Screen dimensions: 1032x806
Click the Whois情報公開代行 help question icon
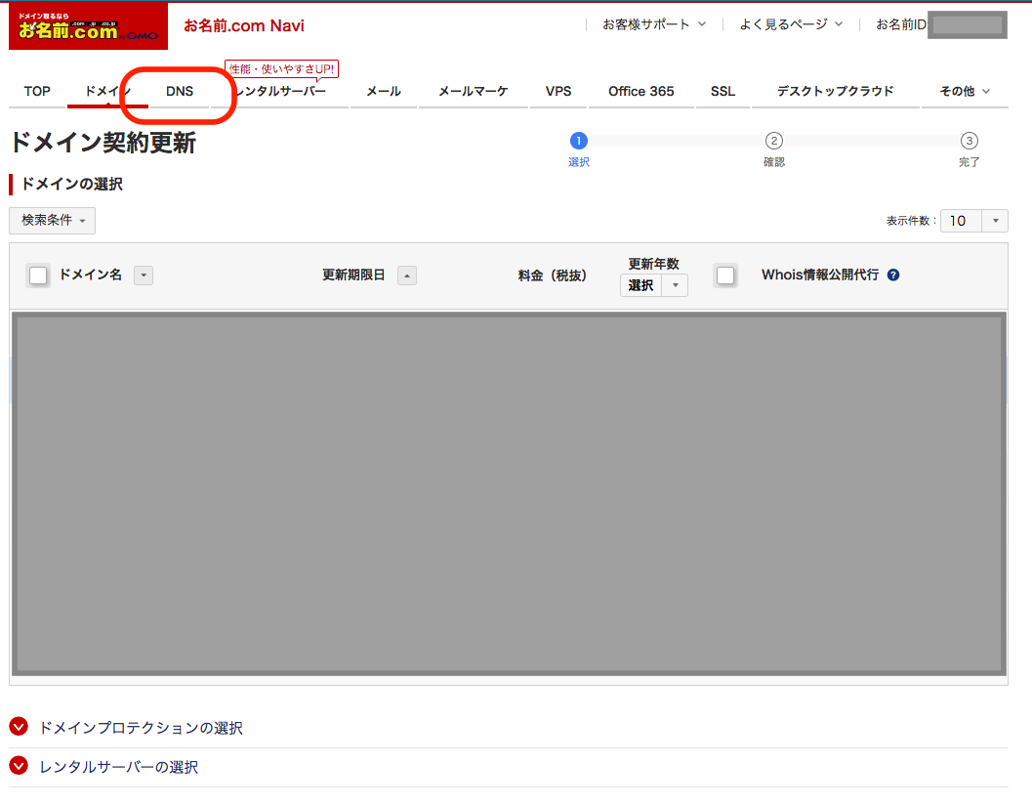coord(893,276)
